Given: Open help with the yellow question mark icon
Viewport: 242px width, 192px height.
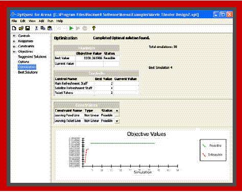Looking at the screenshot, I should (93, 28).
